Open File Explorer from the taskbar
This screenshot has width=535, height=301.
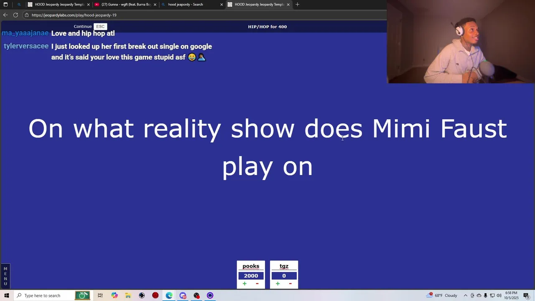pyautogui.click(x=128, y=296)
